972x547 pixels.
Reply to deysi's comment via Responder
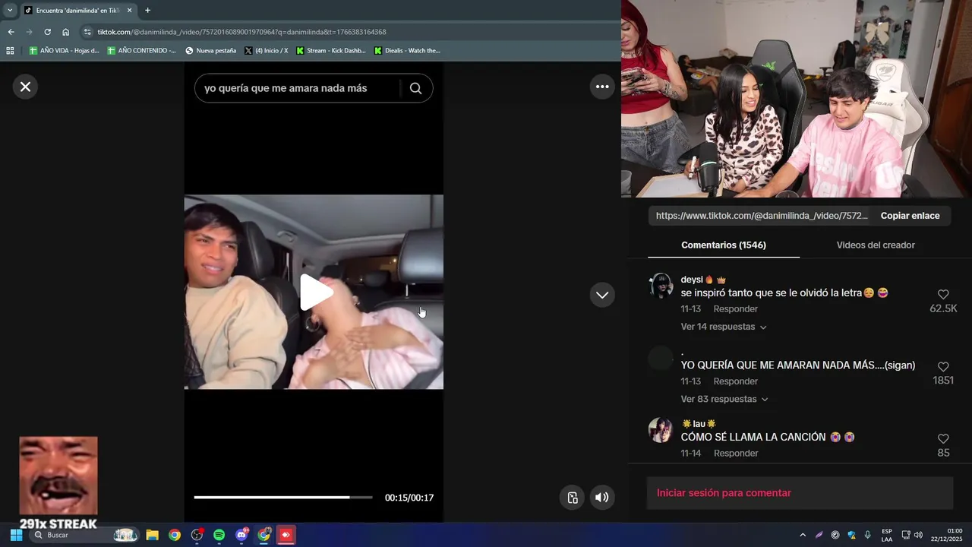coord(735,309)
